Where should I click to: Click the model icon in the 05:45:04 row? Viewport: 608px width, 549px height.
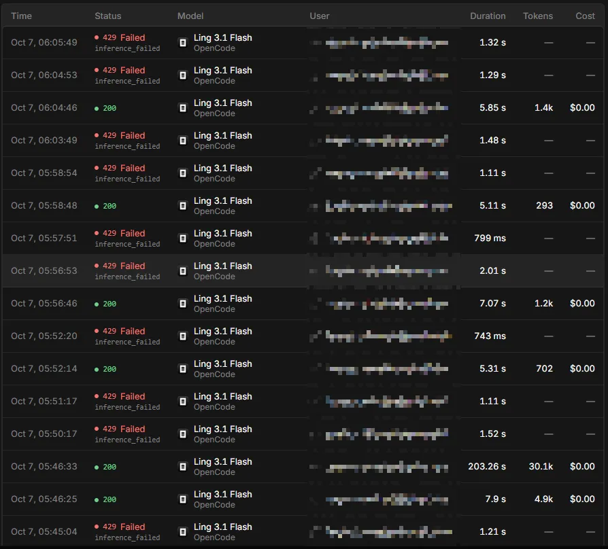click(183, 531)
